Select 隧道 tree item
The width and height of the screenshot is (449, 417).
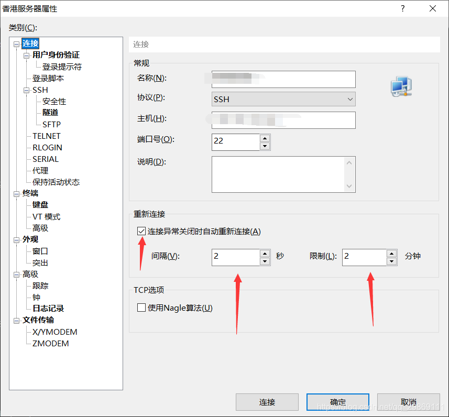[x=50, y=113]
